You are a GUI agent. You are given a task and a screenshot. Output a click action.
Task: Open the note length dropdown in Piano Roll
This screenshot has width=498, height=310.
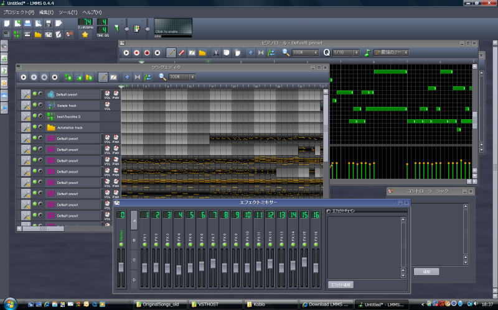[391, 53]
